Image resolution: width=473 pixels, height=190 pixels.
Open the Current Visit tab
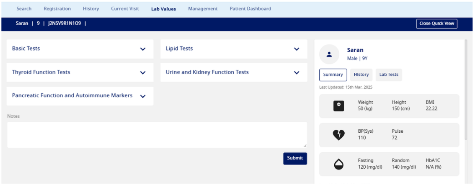pyautogui.click(x=125, y=9)
